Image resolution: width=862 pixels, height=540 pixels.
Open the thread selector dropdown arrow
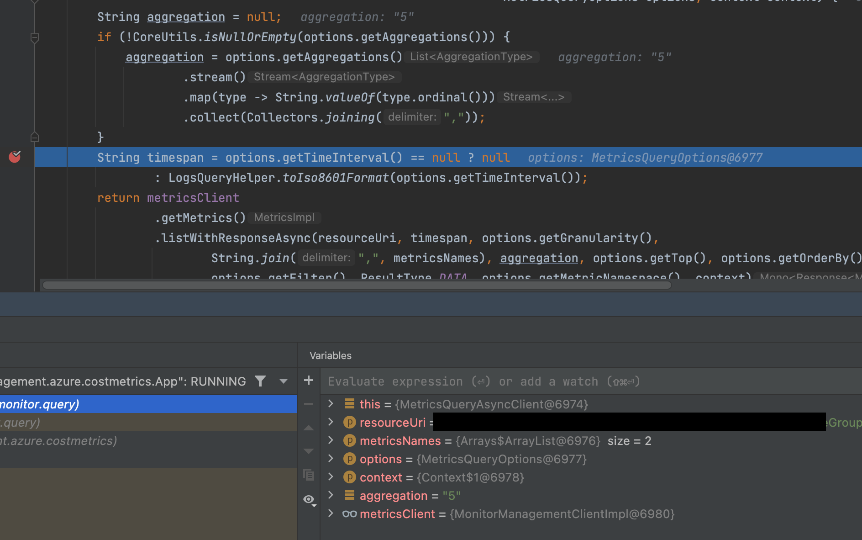click(x=284, y=381)
